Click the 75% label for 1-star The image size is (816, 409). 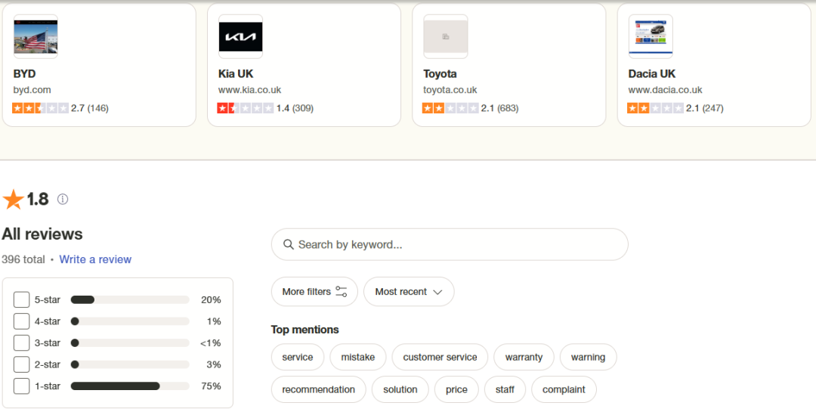[x=212, y=386]
